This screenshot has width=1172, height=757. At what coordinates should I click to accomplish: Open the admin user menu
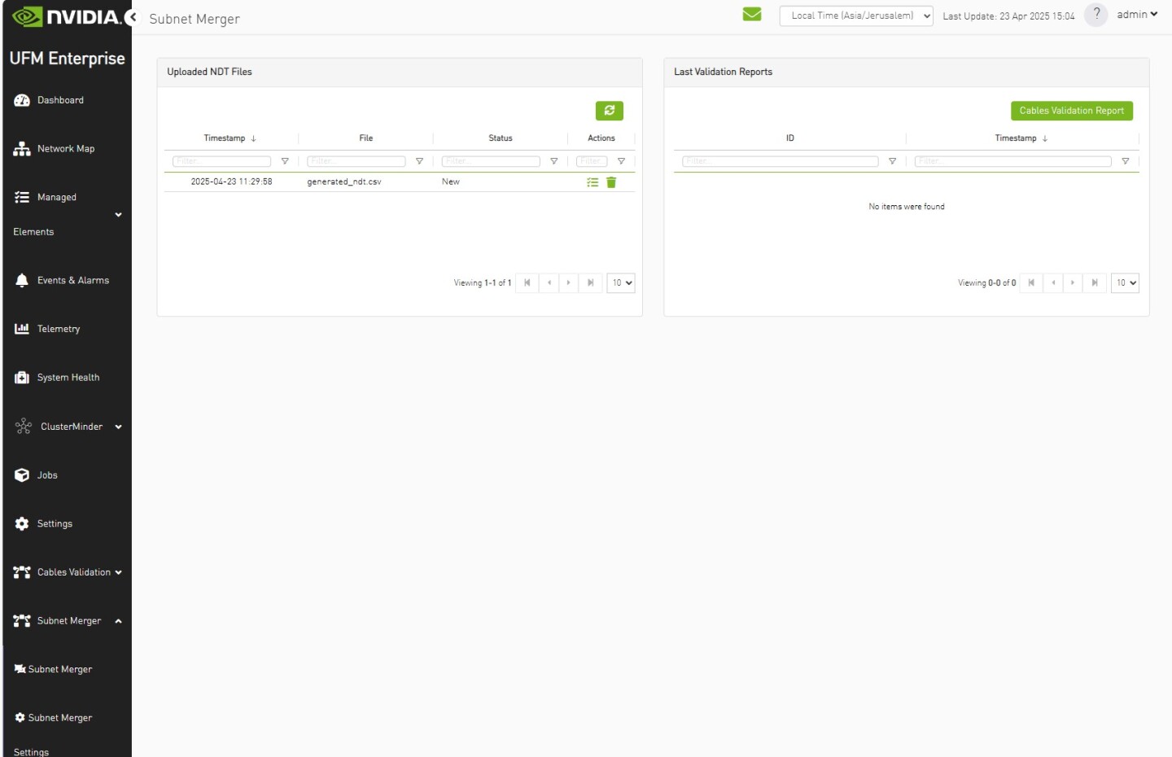point(1136,15)
